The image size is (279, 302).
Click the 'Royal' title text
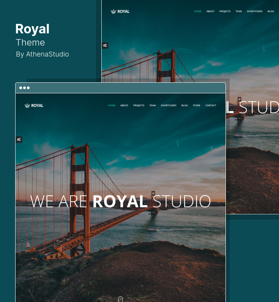(x=32, y=29)
